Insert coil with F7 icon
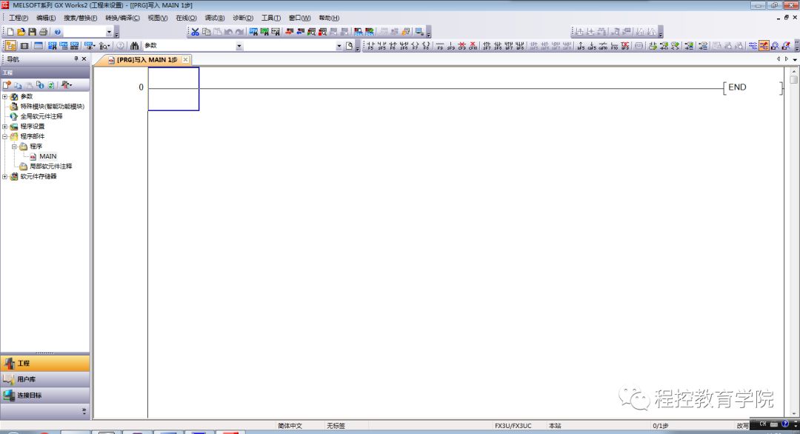800x434 pixels. coord(415,46)
